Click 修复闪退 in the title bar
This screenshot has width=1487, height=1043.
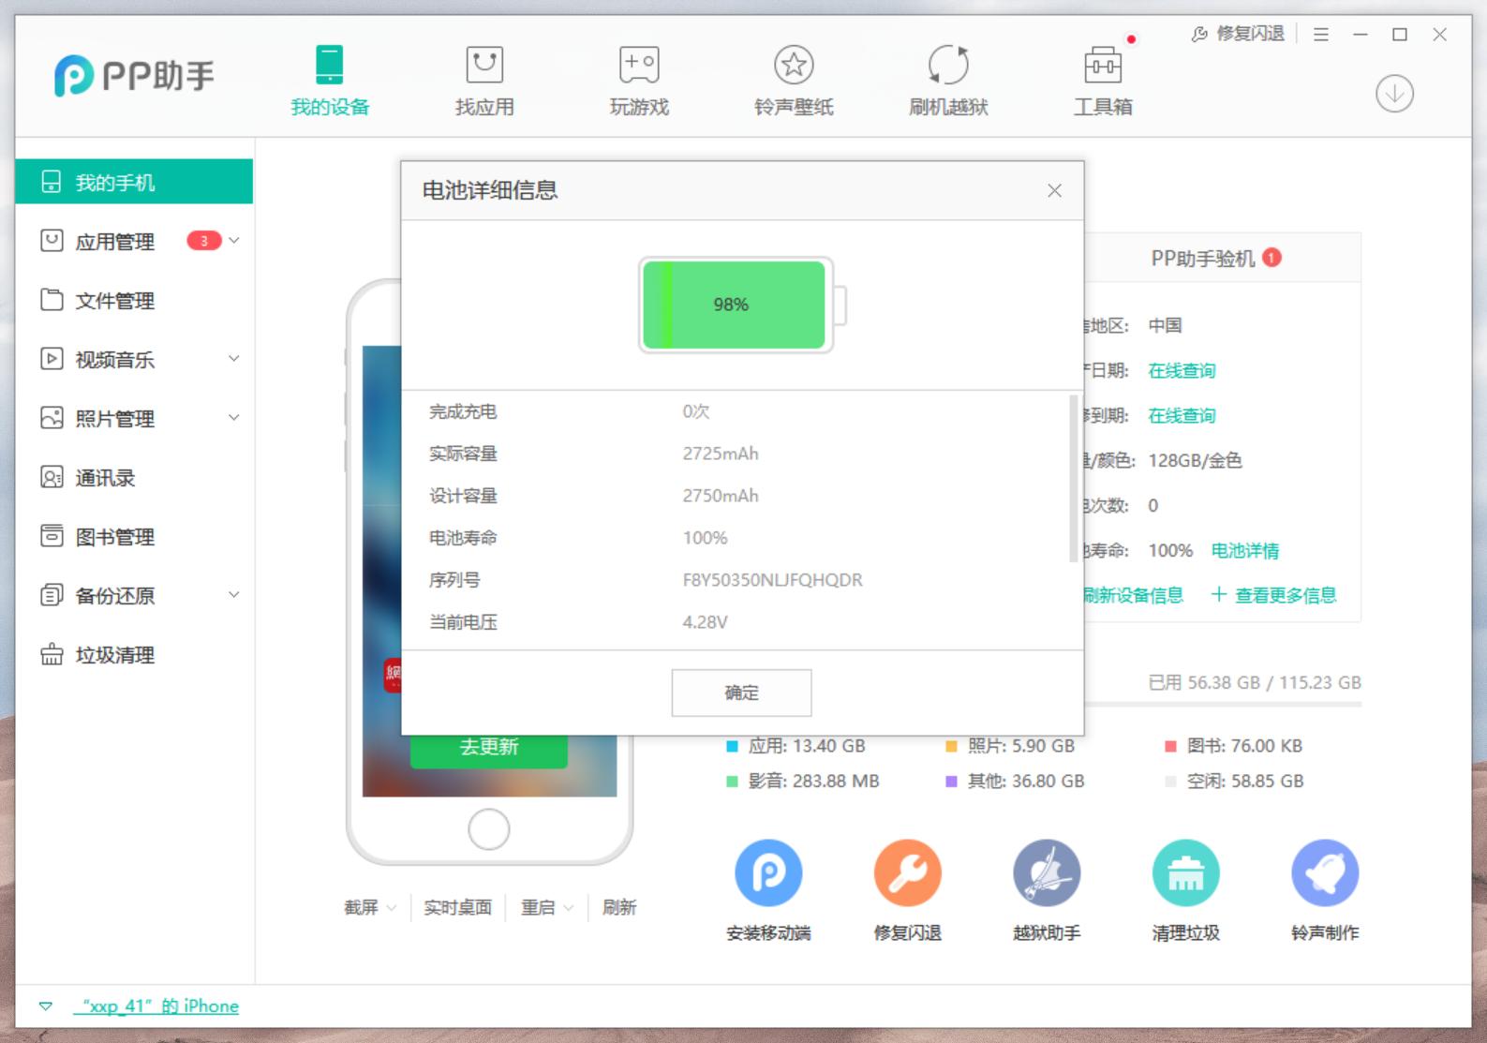click(1238, 34)
